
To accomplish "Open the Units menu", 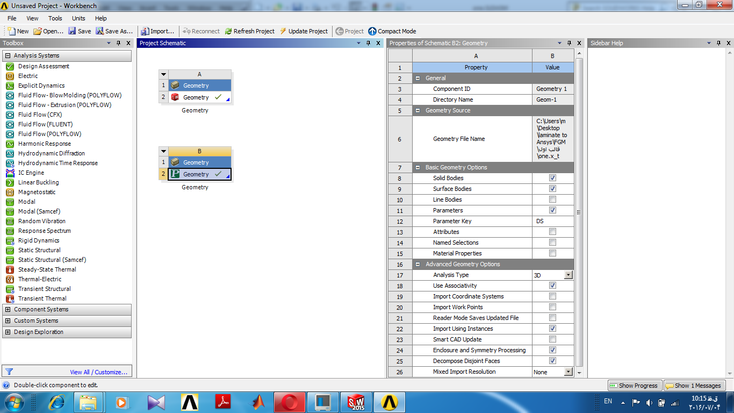I will tap(78, 18).
